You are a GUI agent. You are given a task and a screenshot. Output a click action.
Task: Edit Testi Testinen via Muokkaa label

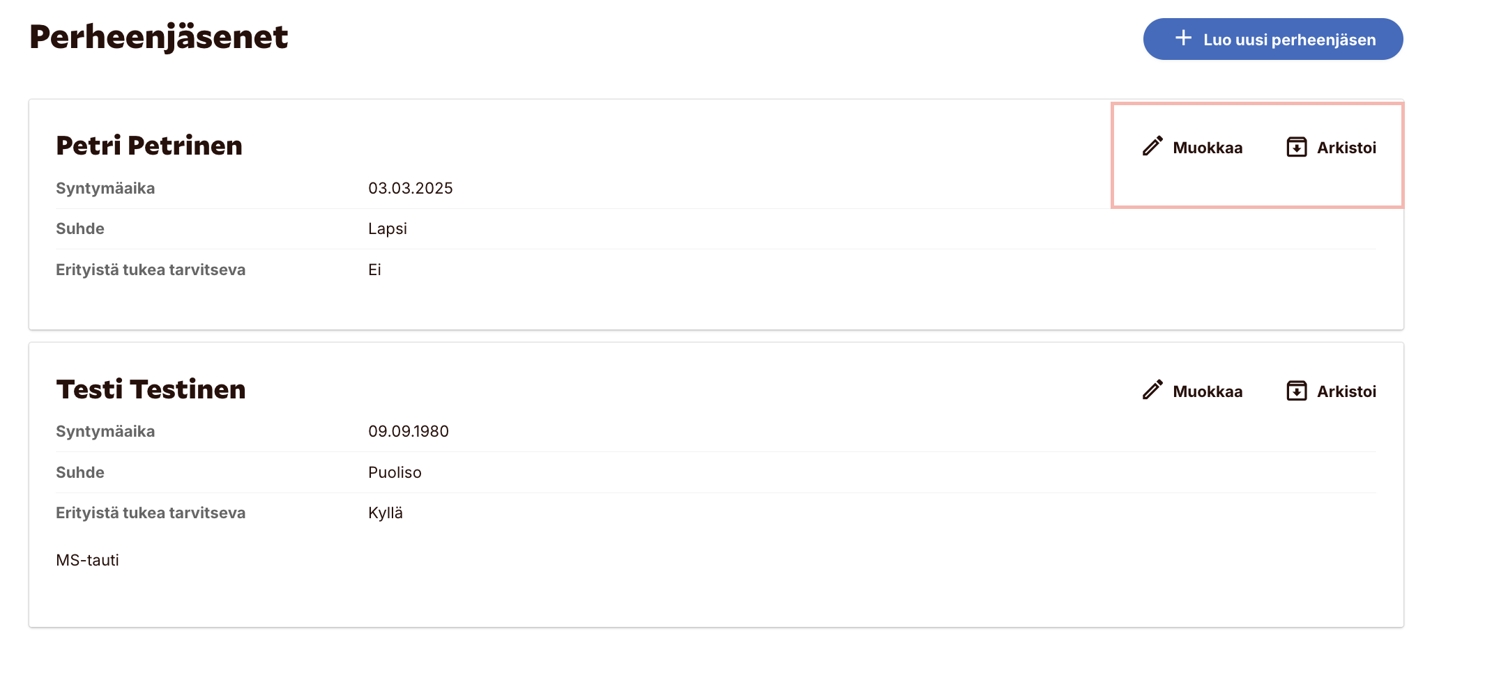coord(1208,391)
